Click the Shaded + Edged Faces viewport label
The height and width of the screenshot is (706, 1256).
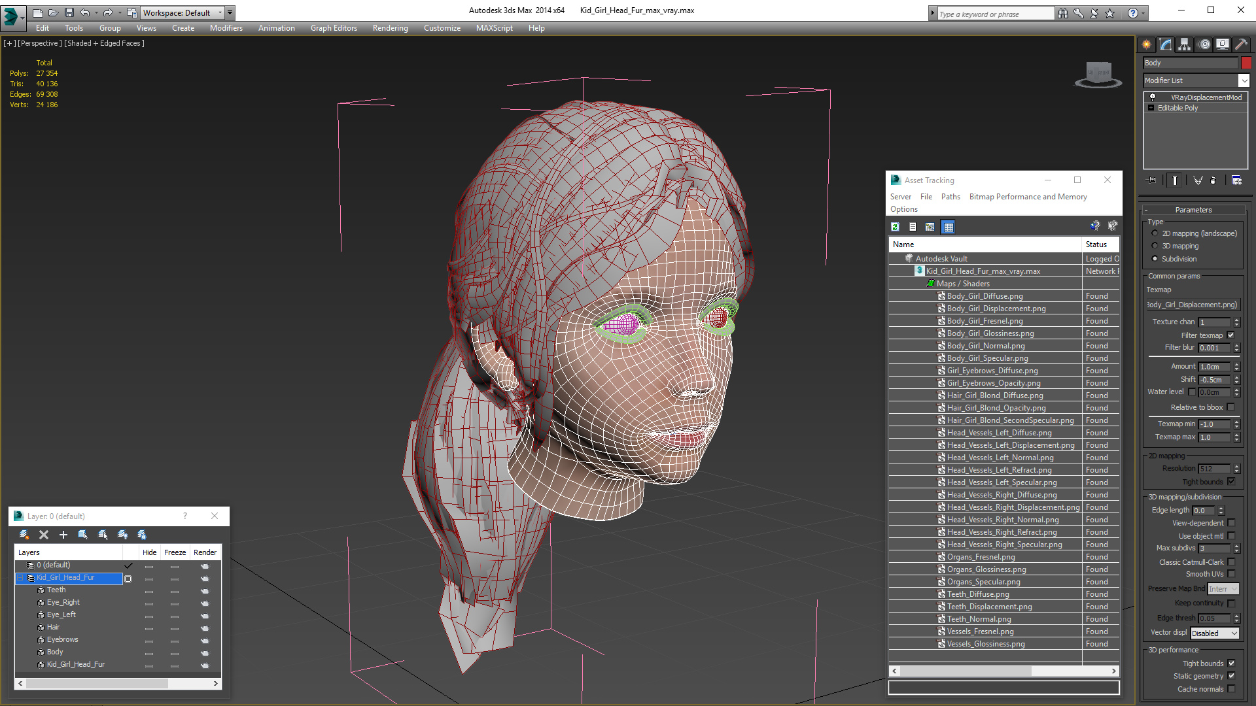tap(105, 43)
